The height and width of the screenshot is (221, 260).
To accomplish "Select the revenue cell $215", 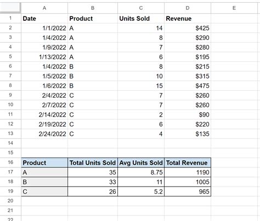I will pyautogui.click(x=188, y=67).
